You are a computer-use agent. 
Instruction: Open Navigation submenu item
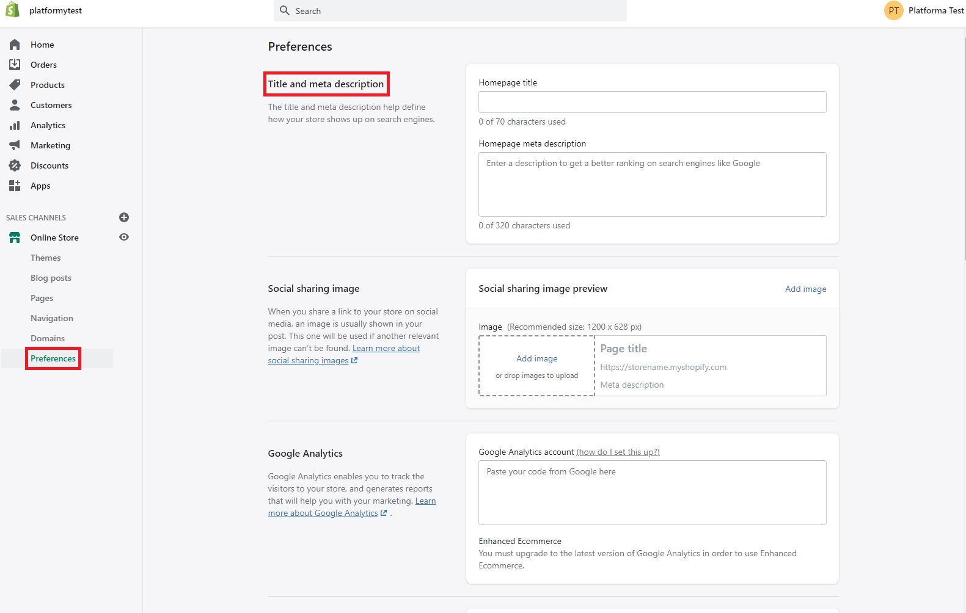click(x=52, y=318)
